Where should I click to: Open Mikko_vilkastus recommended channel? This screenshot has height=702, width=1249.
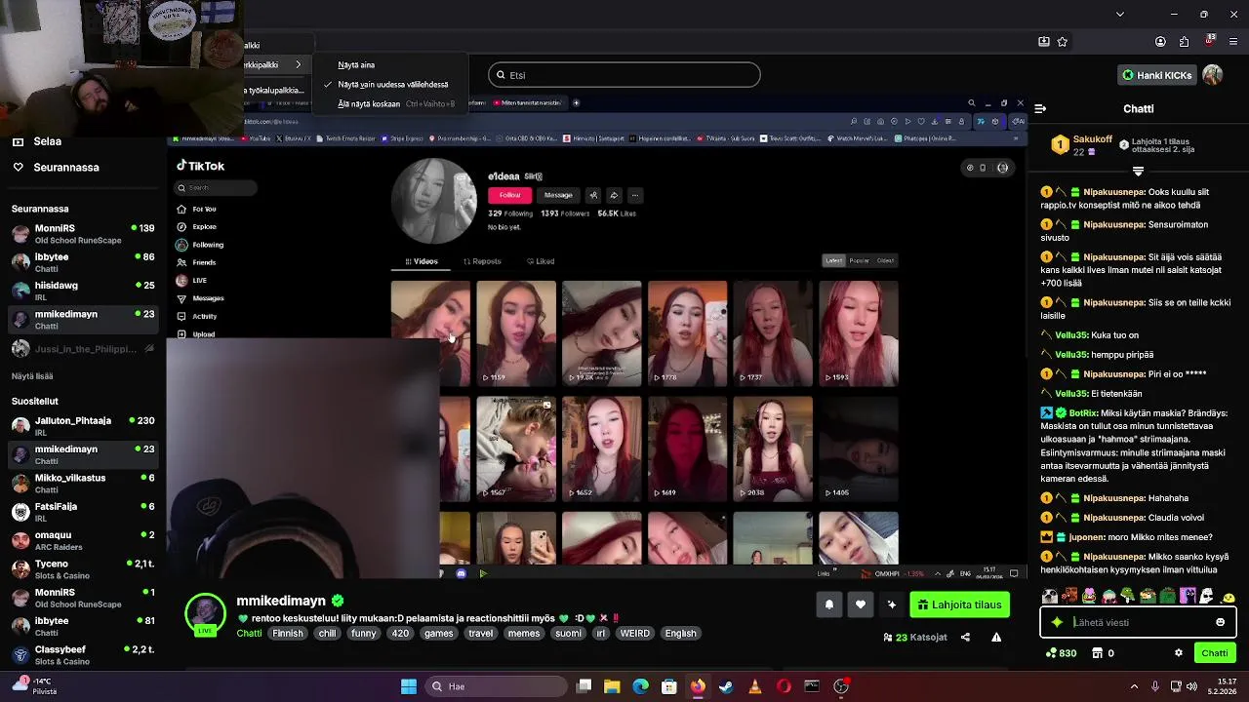[x=83, y=484]
